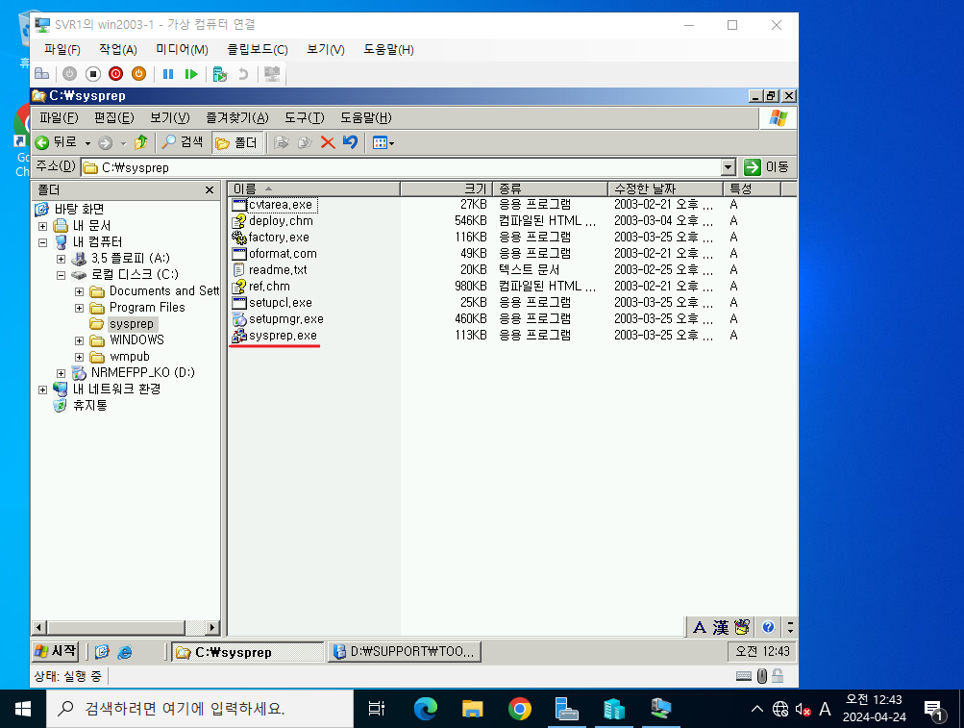964x728 pixels.
Task: Open the address bar dropdown arrow
Action: coord(728,167)
